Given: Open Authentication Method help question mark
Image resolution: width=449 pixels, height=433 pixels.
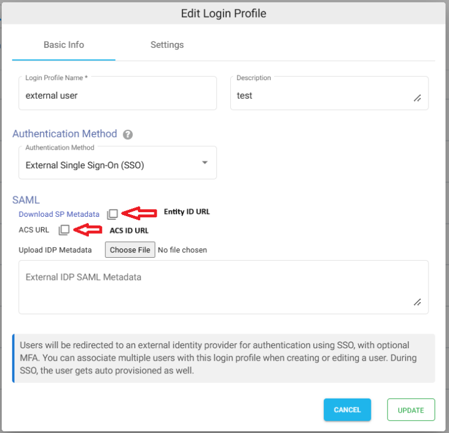Looking at the screenshot, I should pos(127,134).
